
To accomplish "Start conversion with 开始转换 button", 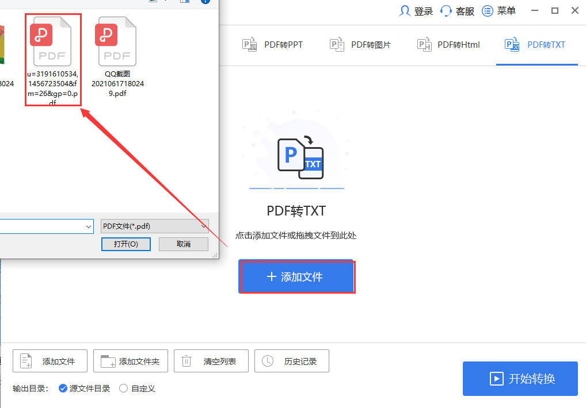I will tap(520, 379).
